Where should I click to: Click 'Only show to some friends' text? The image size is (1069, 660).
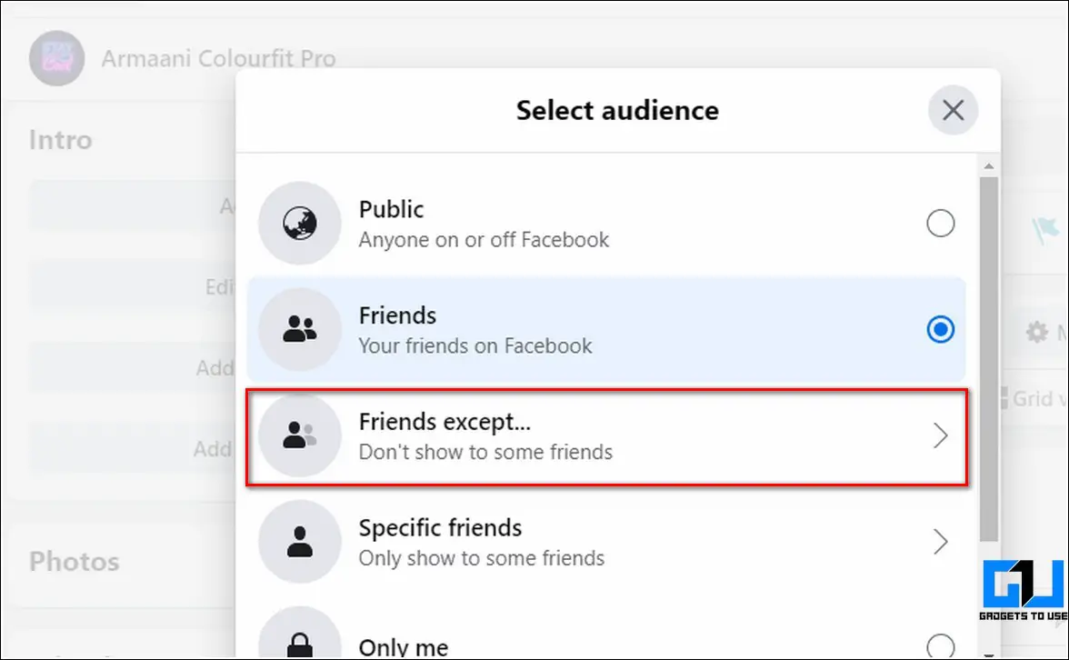click(x=482, y=558)
